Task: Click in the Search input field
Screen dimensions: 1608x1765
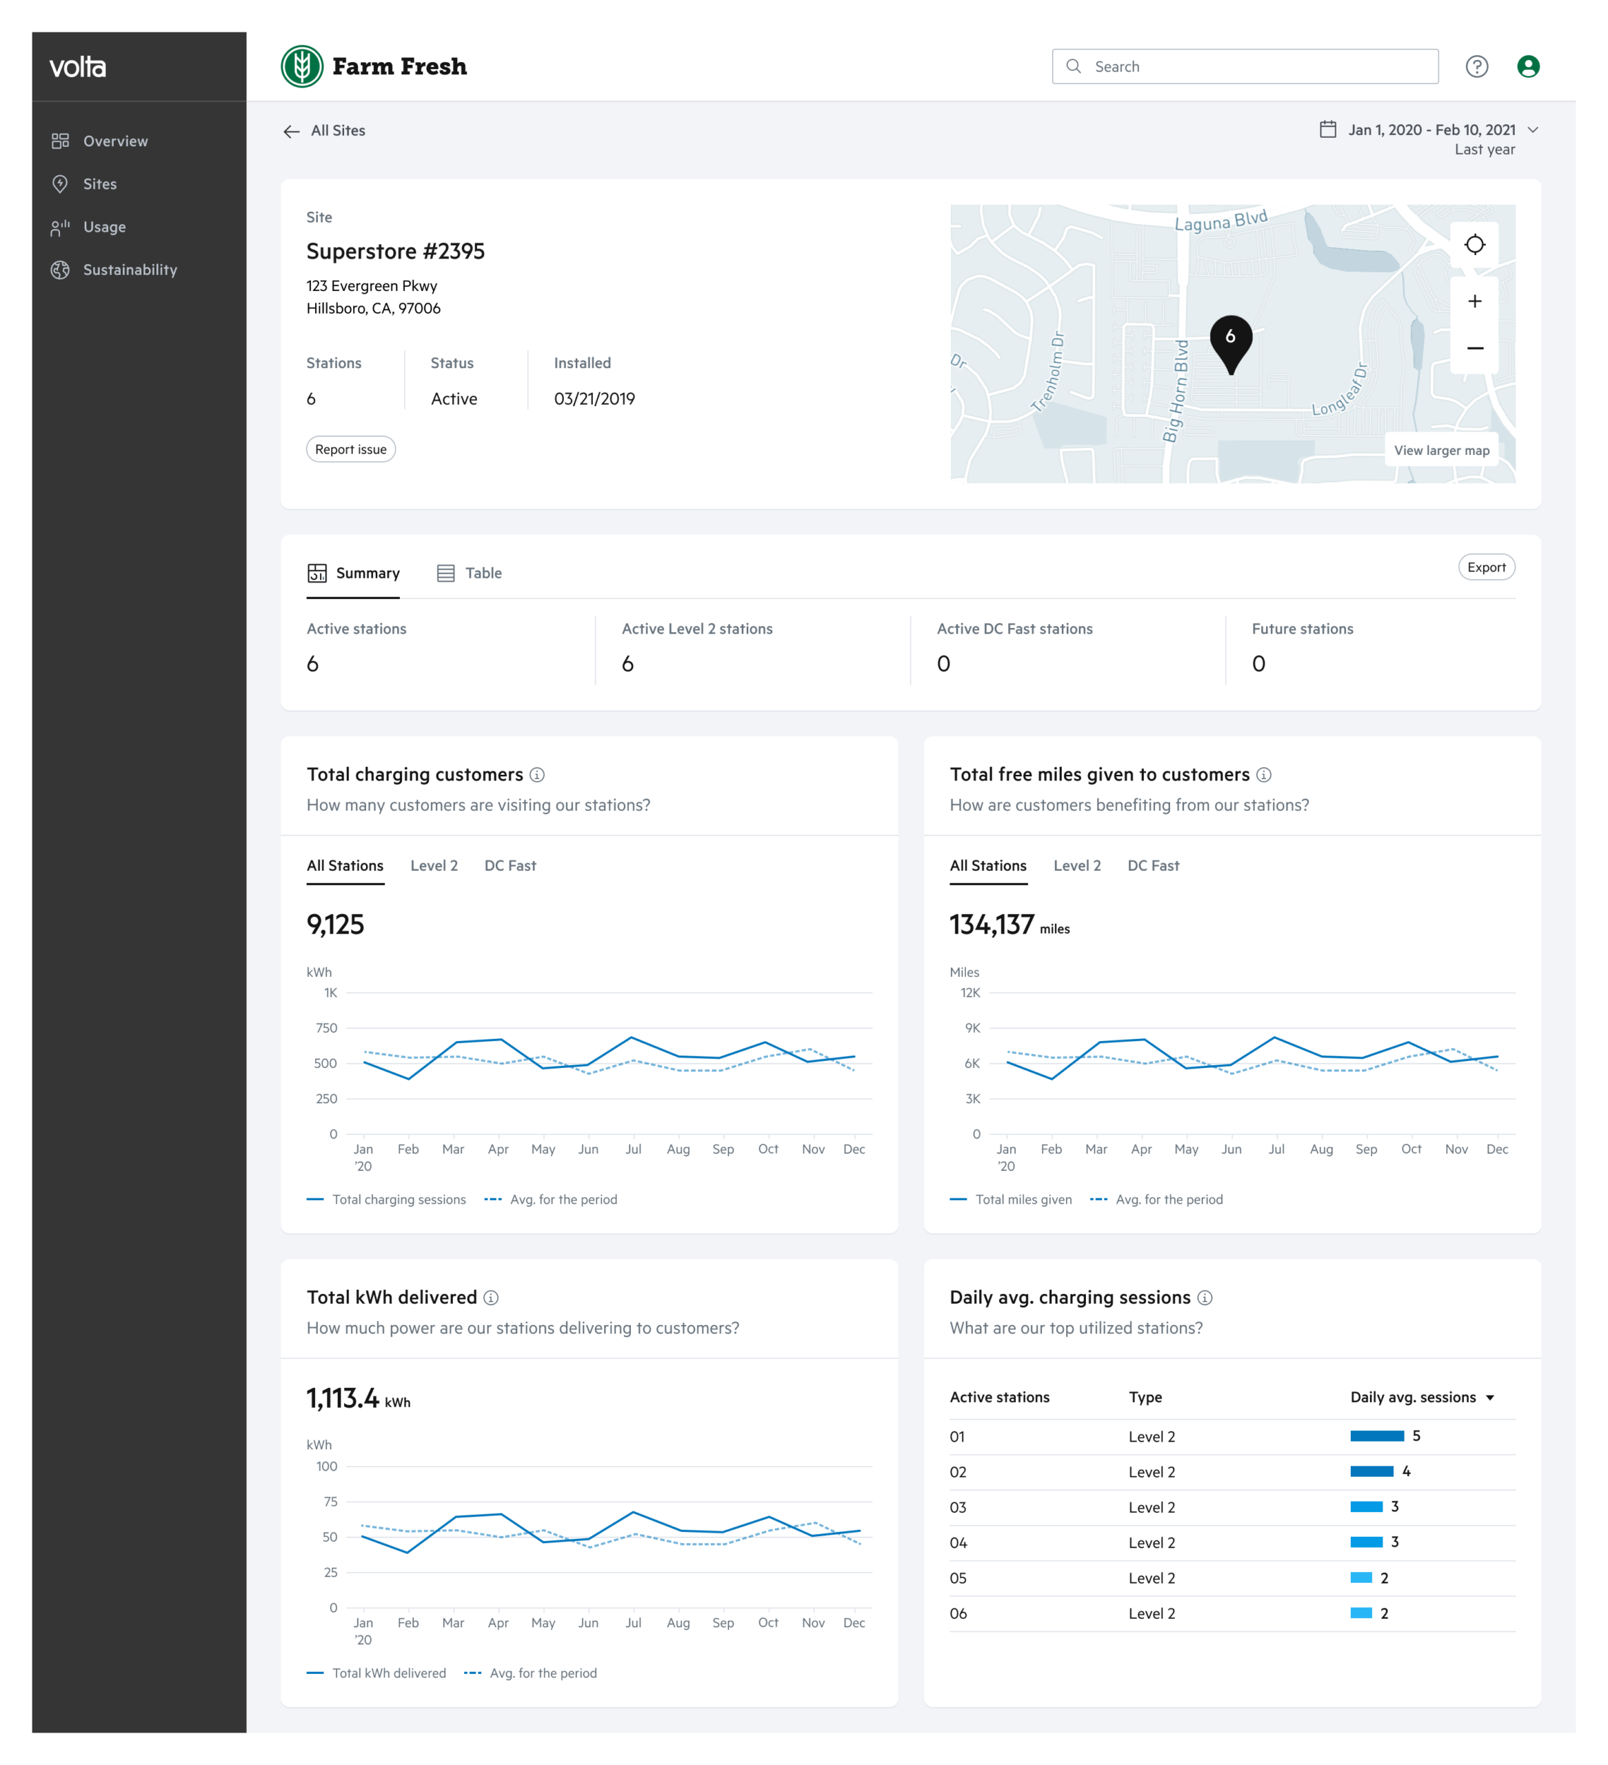Action: (x=1245, y=67)
